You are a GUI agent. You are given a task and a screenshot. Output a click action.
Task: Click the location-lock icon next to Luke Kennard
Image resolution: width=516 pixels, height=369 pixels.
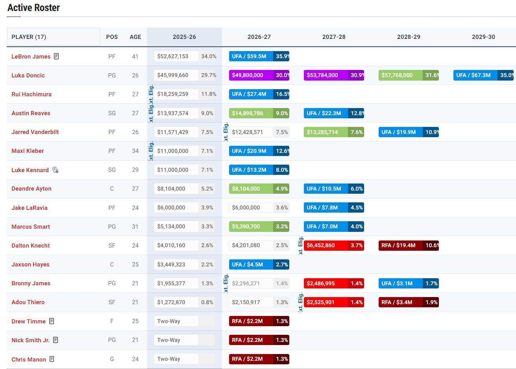tap(55, 170)
